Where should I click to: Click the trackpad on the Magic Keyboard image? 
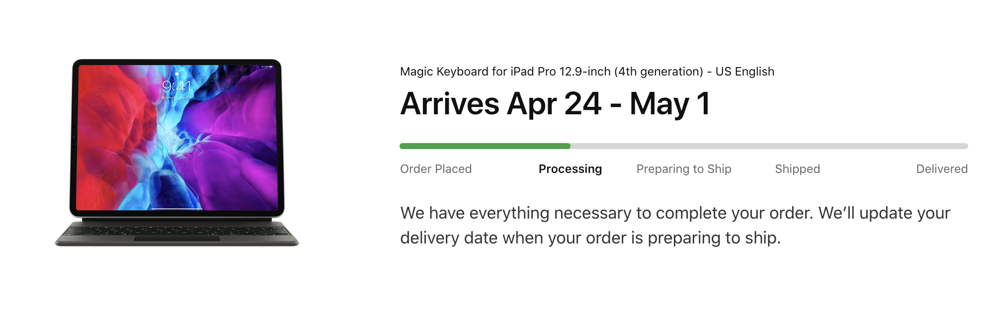[x=176, y=239]
